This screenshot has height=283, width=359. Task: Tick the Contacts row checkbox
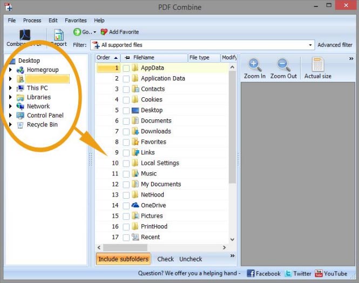(126, 89)
